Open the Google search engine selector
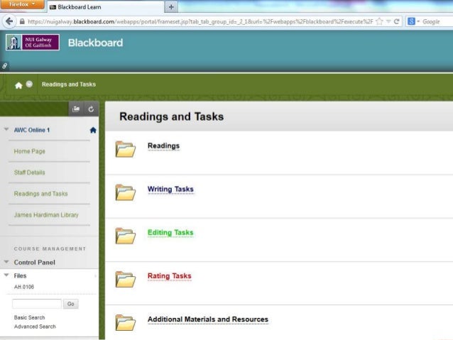 point(413,21)
